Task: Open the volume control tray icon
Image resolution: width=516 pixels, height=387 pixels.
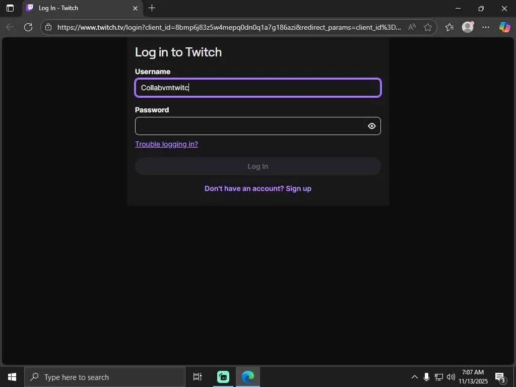Action: (x=451, y=377)
